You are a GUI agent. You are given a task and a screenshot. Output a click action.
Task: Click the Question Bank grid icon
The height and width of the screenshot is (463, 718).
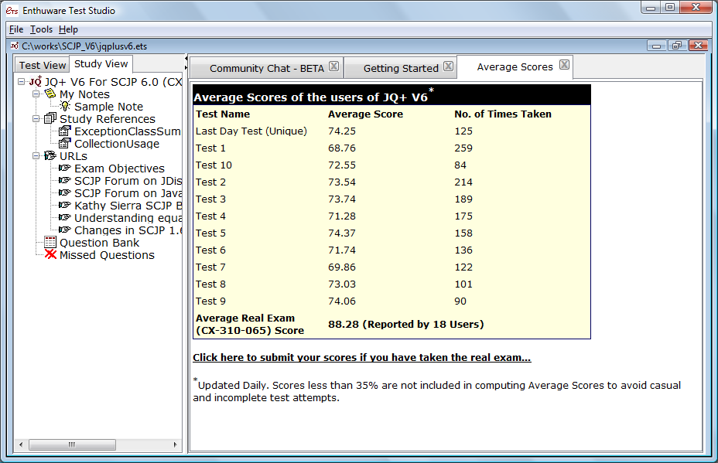coord(50,242)
